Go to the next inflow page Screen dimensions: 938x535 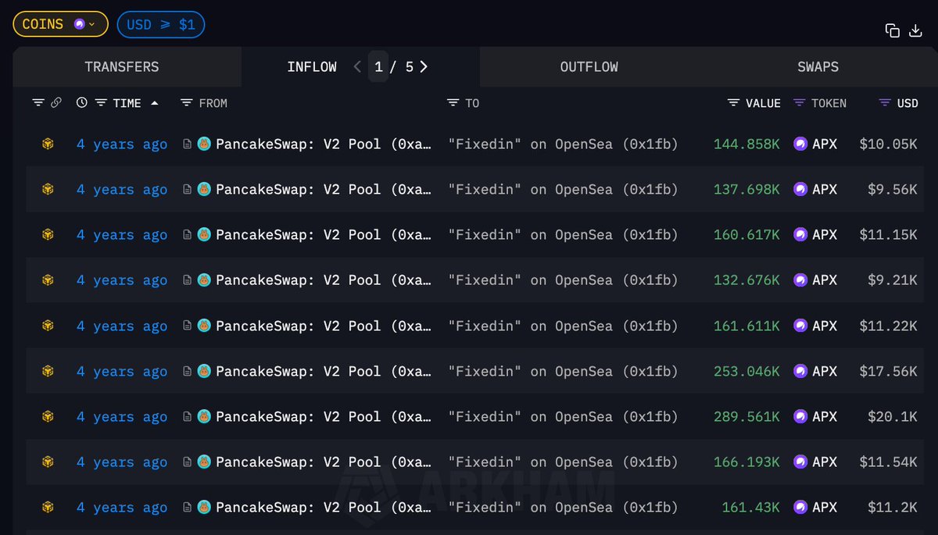point(424,67)
